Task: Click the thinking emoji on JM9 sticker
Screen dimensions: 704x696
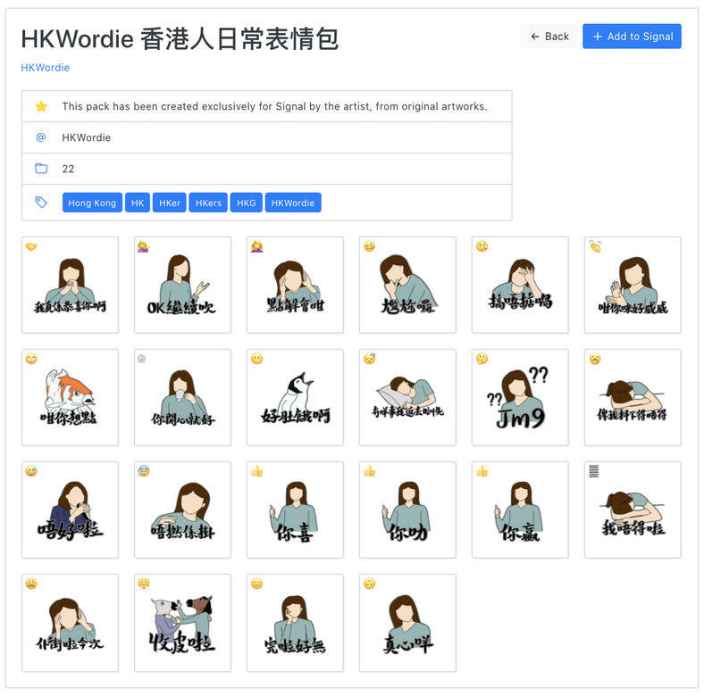Action: [482, 359]
